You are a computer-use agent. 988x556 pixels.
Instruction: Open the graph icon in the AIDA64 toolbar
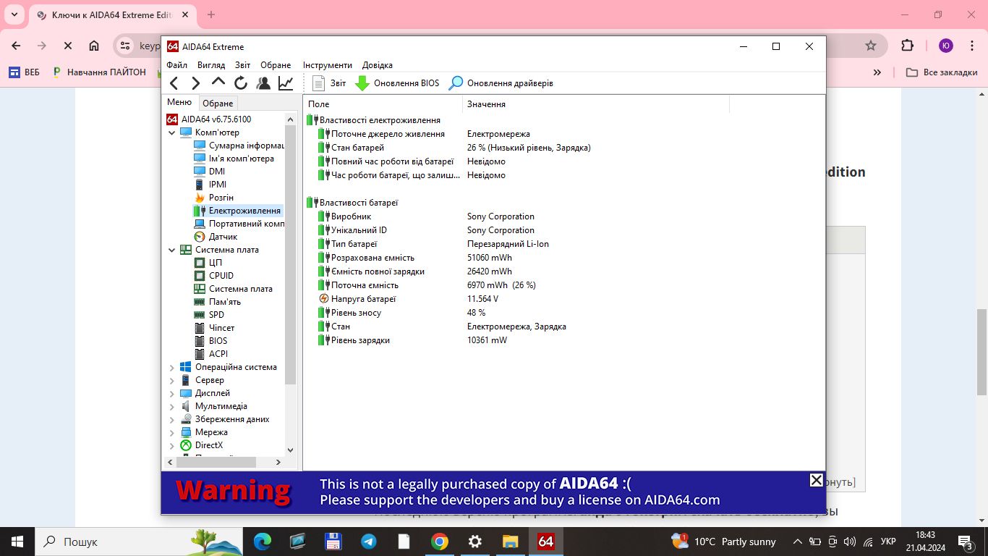pos(286,83)
